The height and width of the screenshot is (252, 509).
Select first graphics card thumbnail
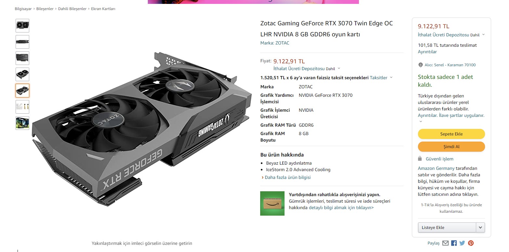(22, 26)
